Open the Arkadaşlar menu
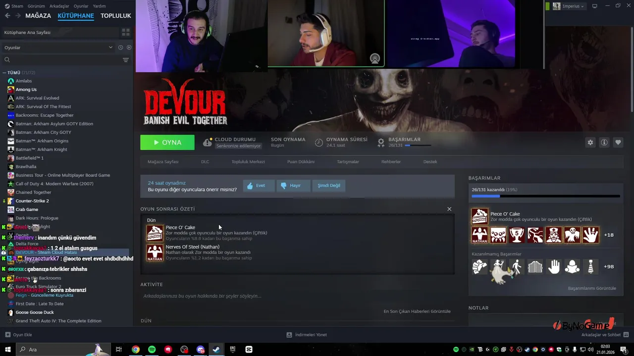The image size is (634, 356). tap(59, 6)
